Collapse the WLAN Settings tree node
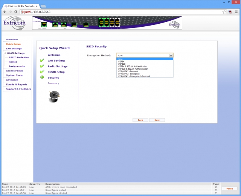Screen dimensions: 241x196 click(5, 53)
